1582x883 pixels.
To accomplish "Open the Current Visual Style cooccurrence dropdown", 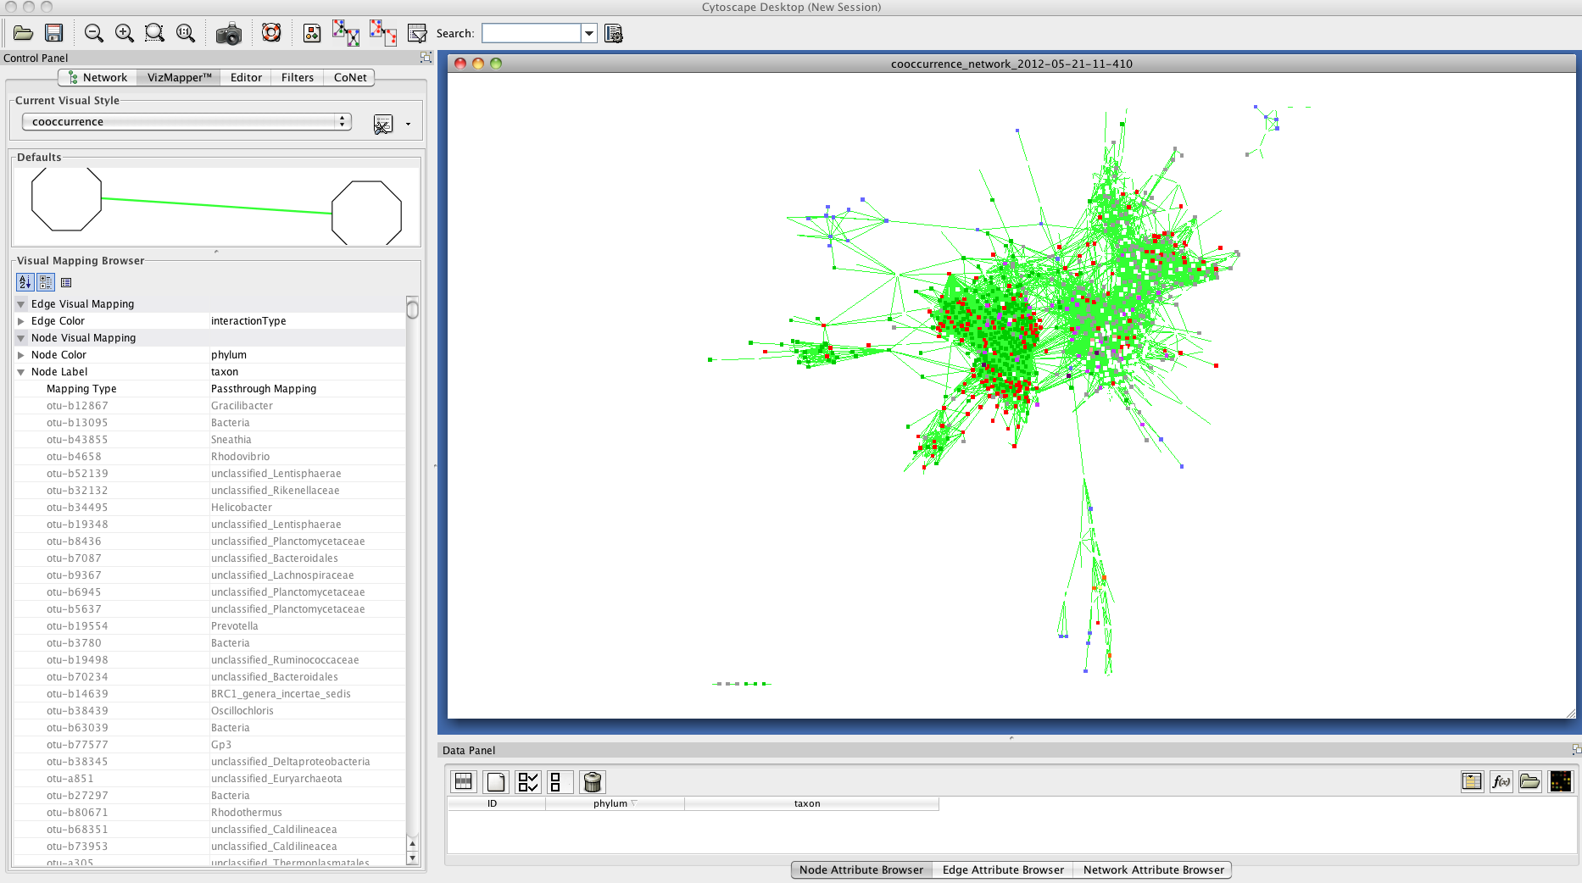I will (187, 122).
